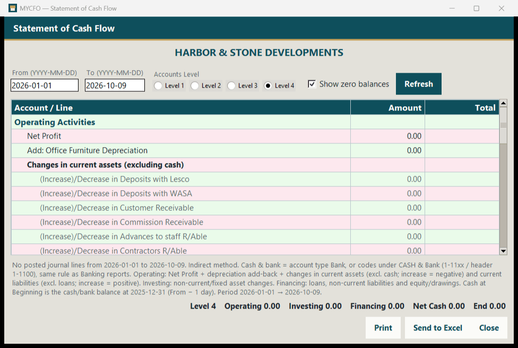The width and height of the screenshot is (518, 348).
Task: Click Send to Excel
Action: pos(438,328)
